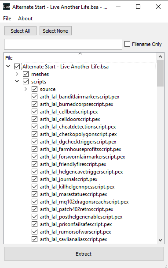
Task: Close the bae window
Action: 158,7
